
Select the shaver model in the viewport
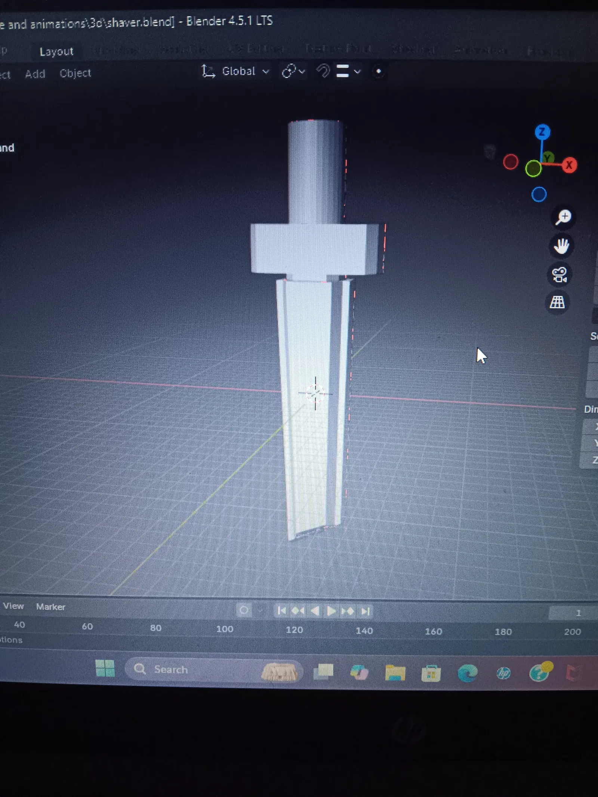click(315, 329)
